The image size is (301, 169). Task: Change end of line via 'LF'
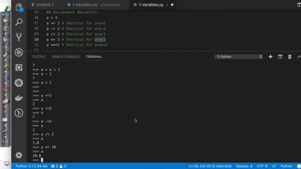(x=274, y=166)
